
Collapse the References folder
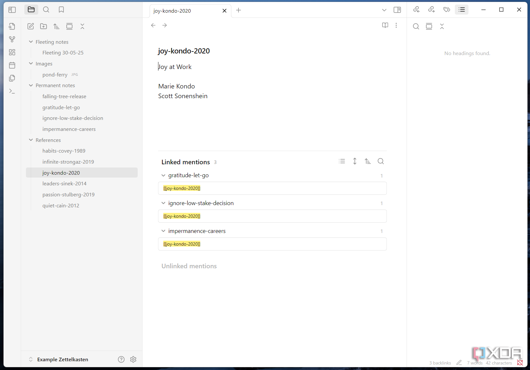[31, 140]
